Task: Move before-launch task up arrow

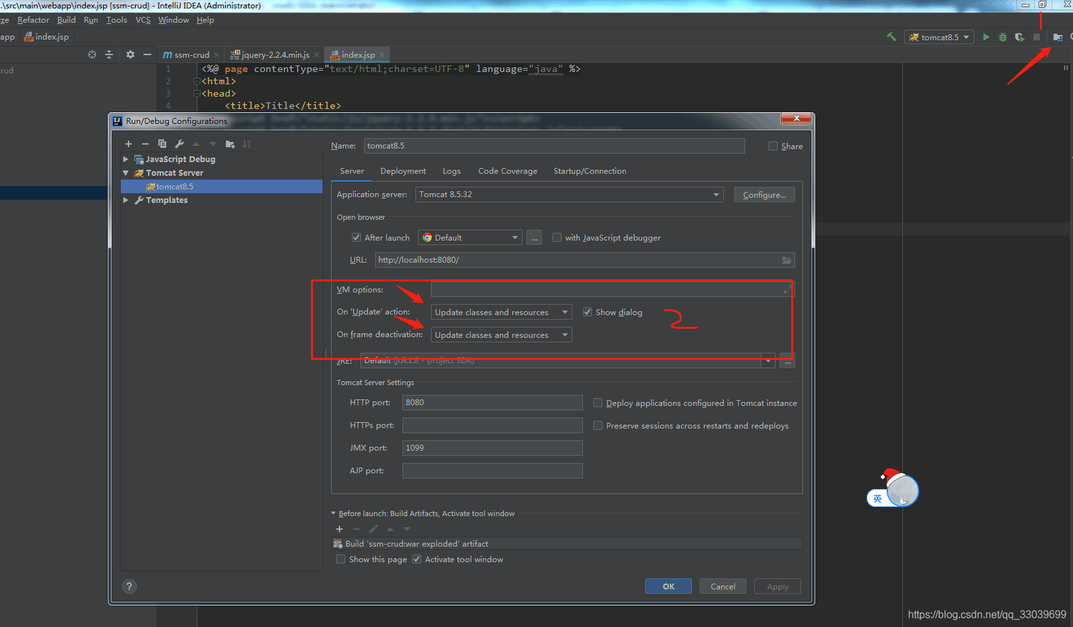Action: (x=390, y=529)
